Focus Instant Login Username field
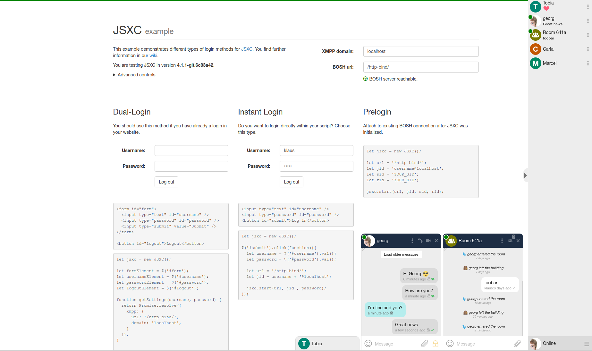592x351 pixels. point(317,150)
